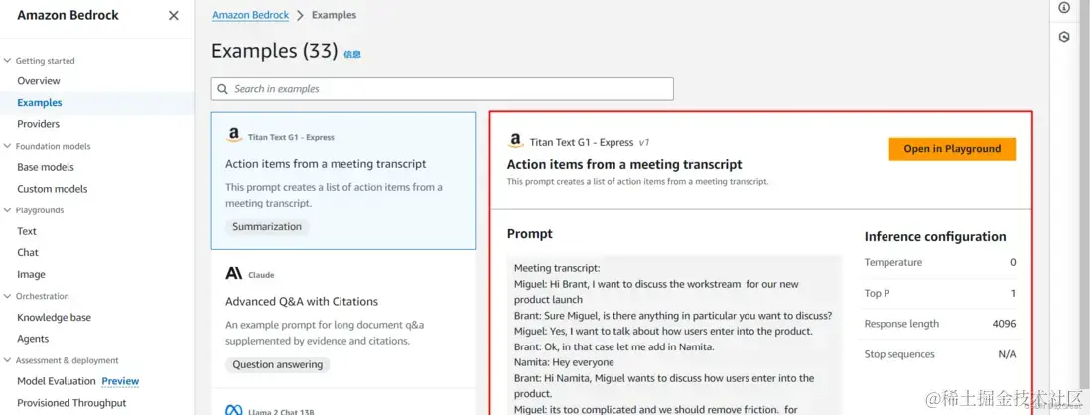
Task: Open the Overview page
Action: pyautogui.click(x=39, y=81)
